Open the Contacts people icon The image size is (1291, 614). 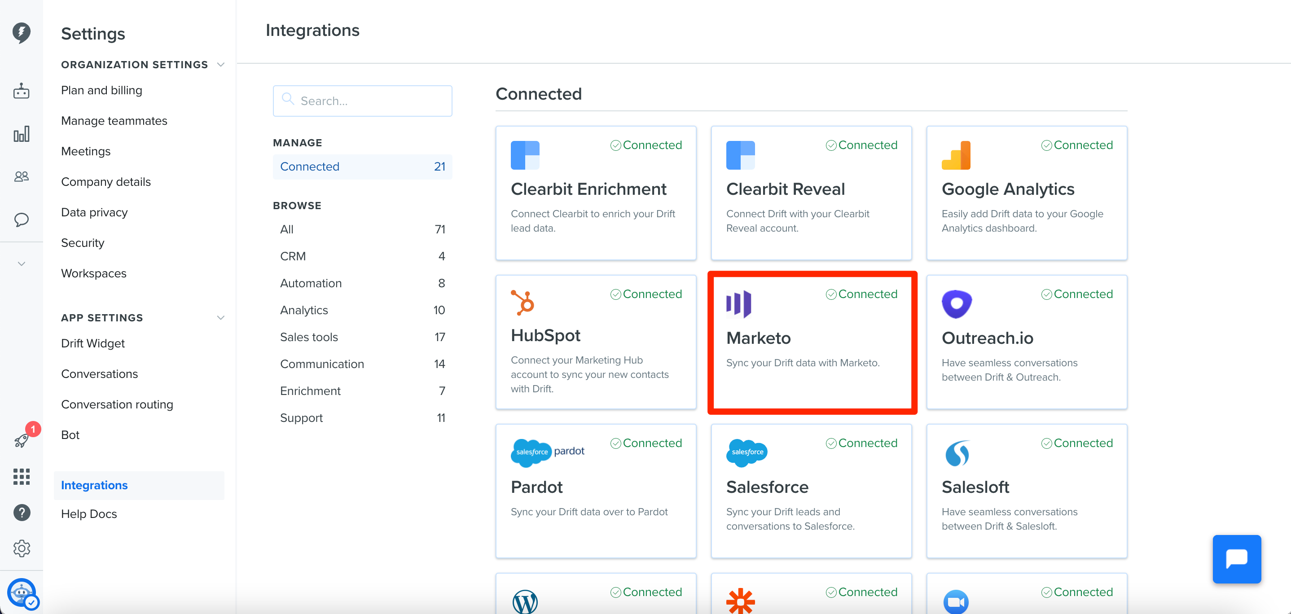coord(21,176)
